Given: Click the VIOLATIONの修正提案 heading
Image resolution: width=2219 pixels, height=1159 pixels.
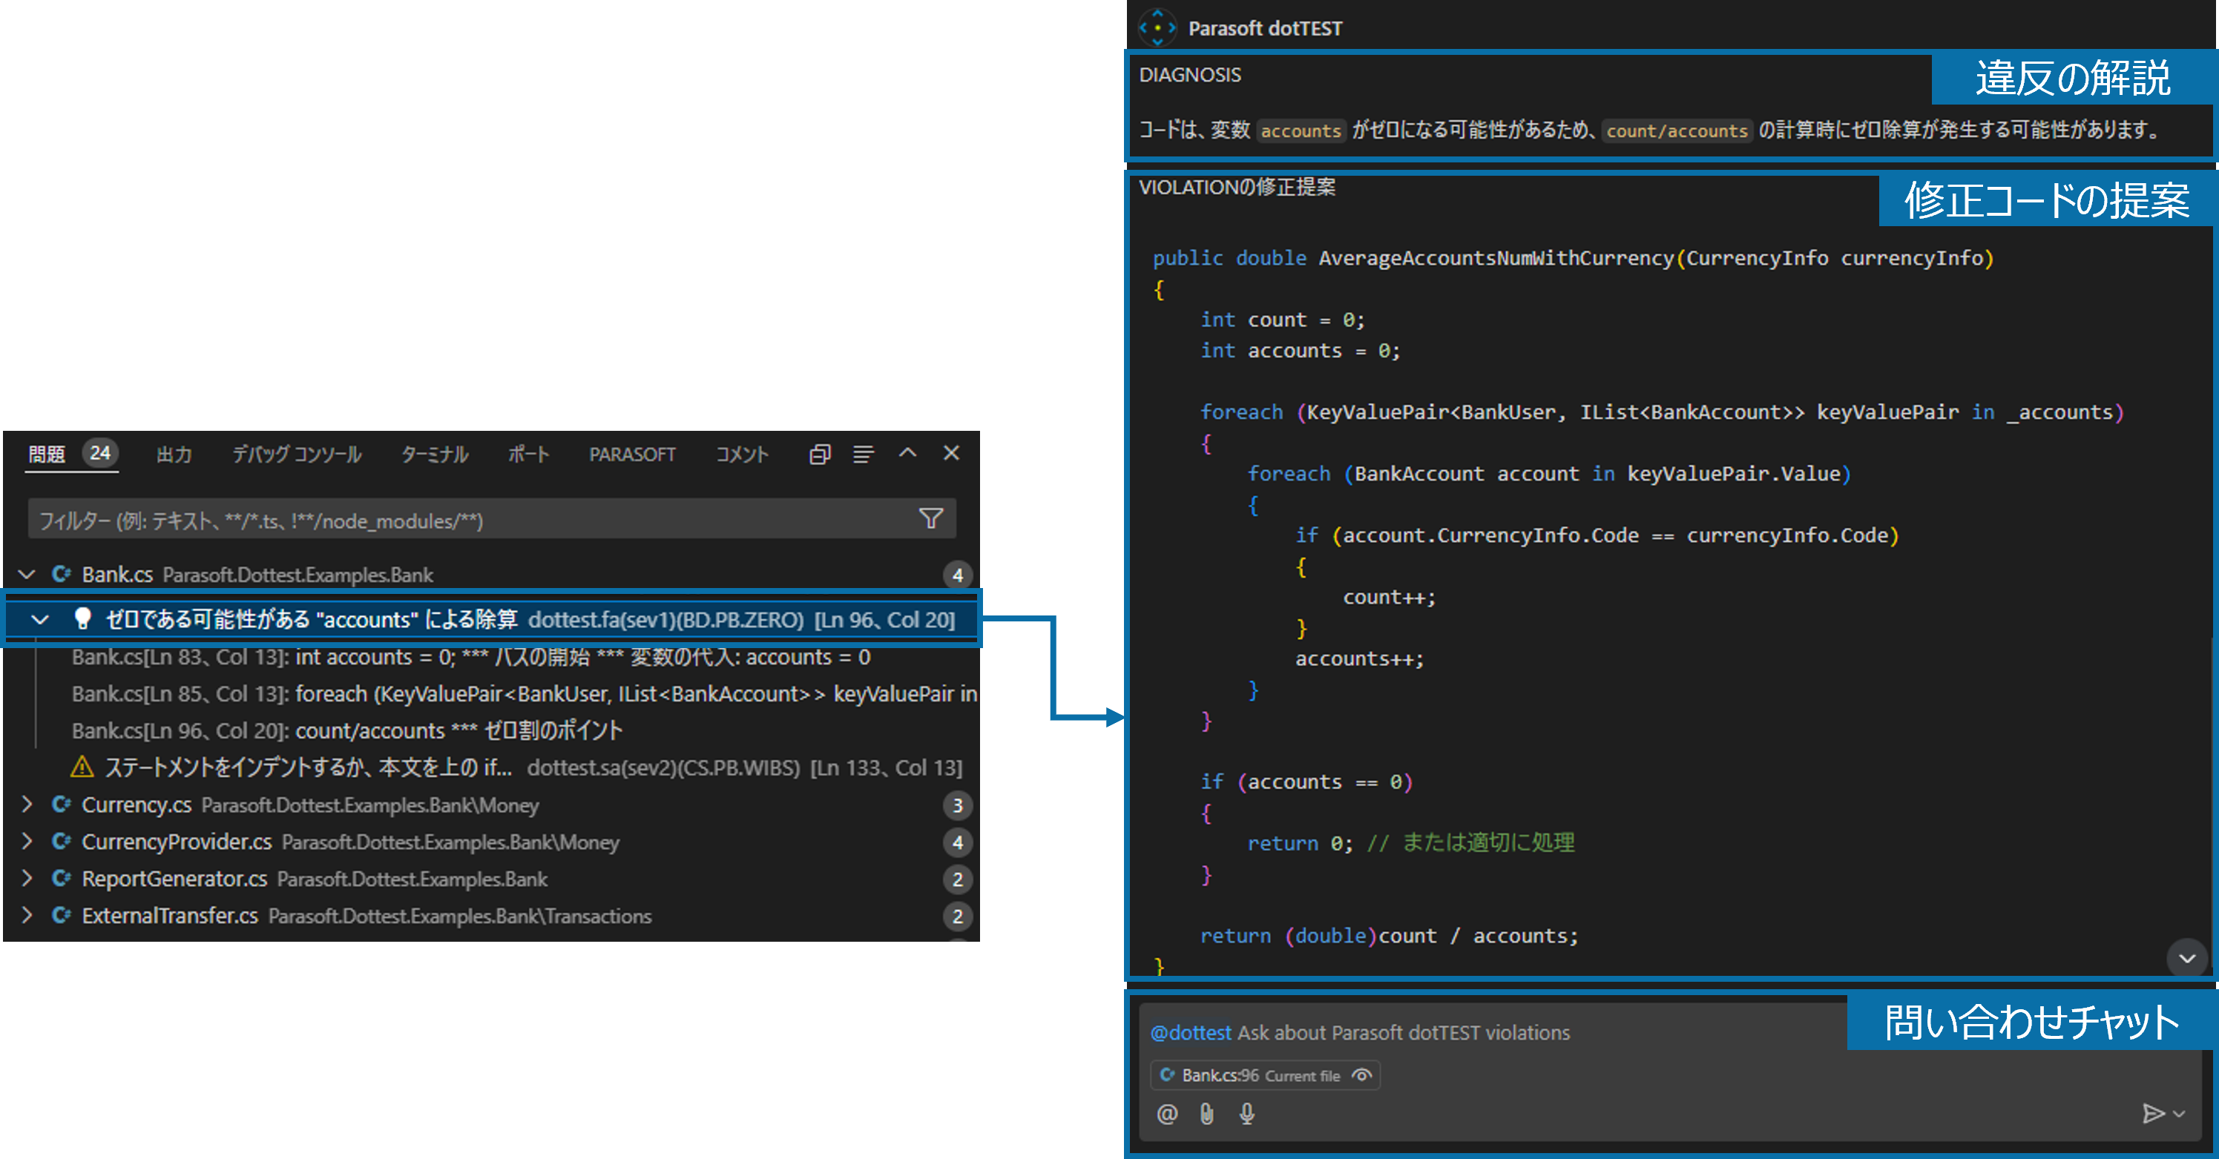Looking at the screenshot, I should tap(1237, 187).
